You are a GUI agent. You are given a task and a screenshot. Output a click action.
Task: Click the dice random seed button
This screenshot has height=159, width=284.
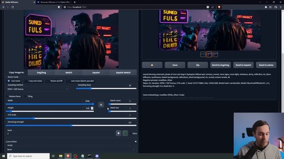tap(118, 133)
